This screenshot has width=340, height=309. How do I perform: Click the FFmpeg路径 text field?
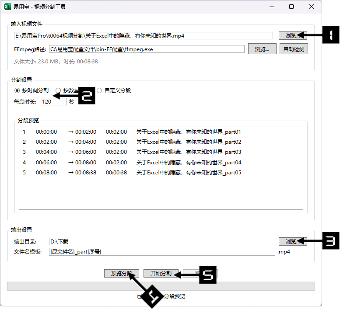click(x=146, y=49)
